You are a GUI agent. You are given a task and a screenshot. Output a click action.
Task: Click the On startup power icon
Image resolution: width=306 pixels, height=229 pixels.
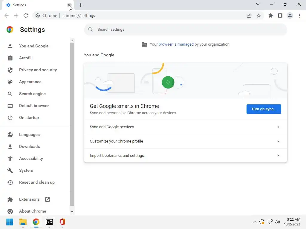tap(10, 117)
